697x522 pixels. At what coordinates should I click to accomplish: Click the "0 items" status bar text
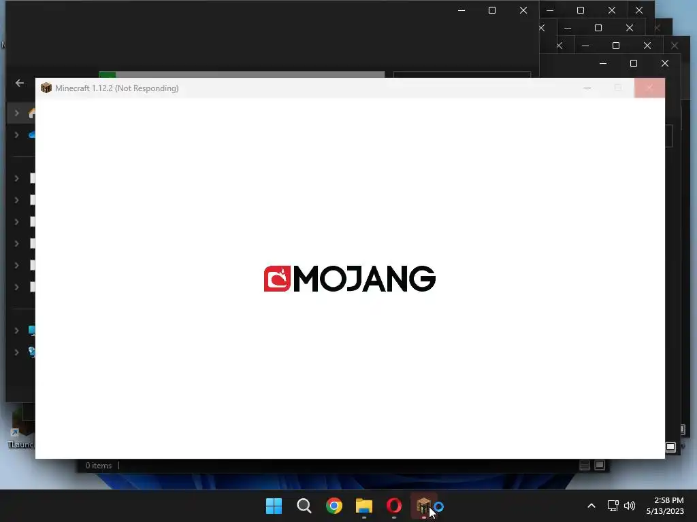[99, 466]
